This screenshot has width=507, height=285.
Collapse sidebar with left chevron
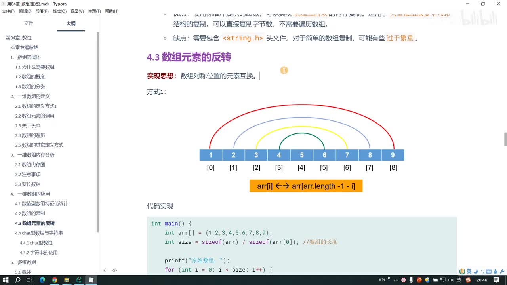(x=105, y=270)
